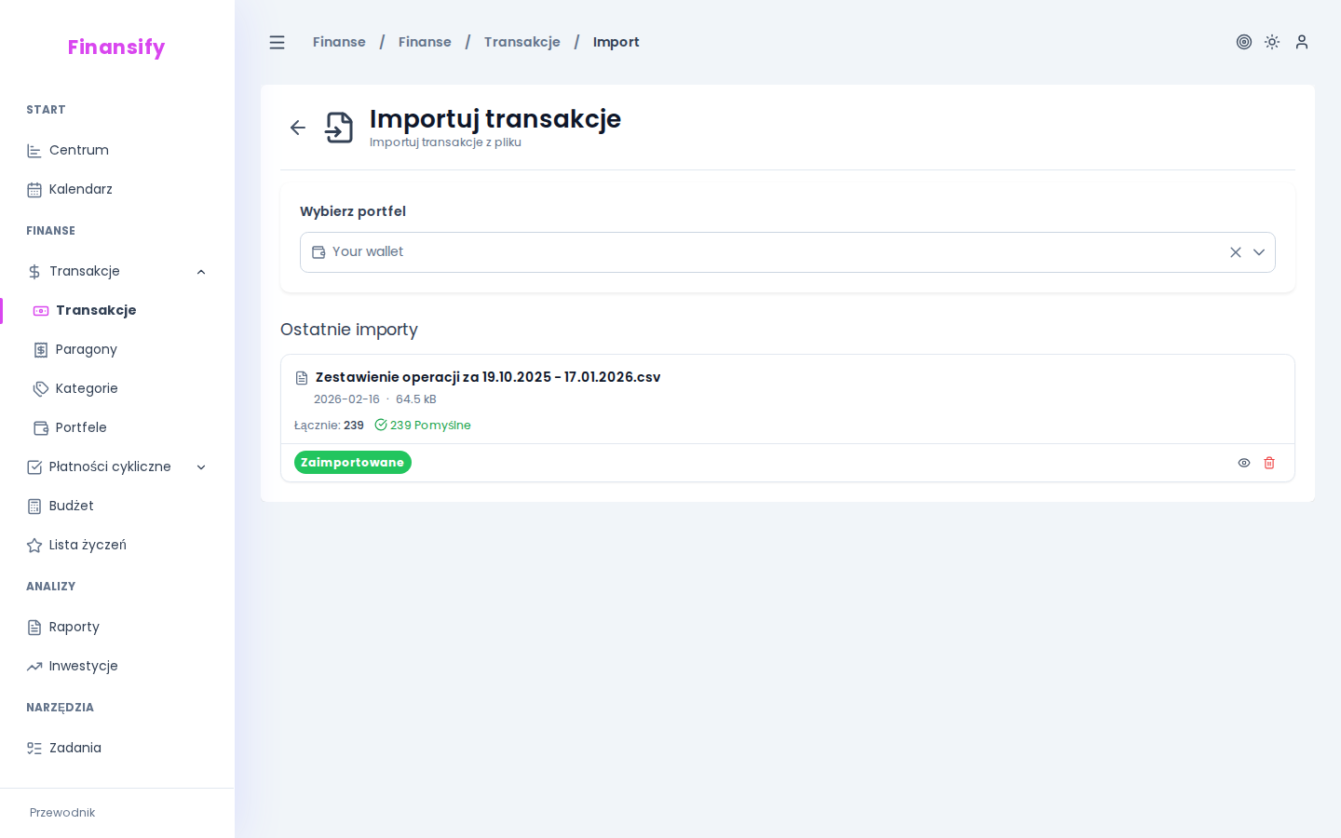Select Zadania under Narzędzia
Image resolution: width=1341 pixels, height=838 pixels.
(x=75, y=748)
